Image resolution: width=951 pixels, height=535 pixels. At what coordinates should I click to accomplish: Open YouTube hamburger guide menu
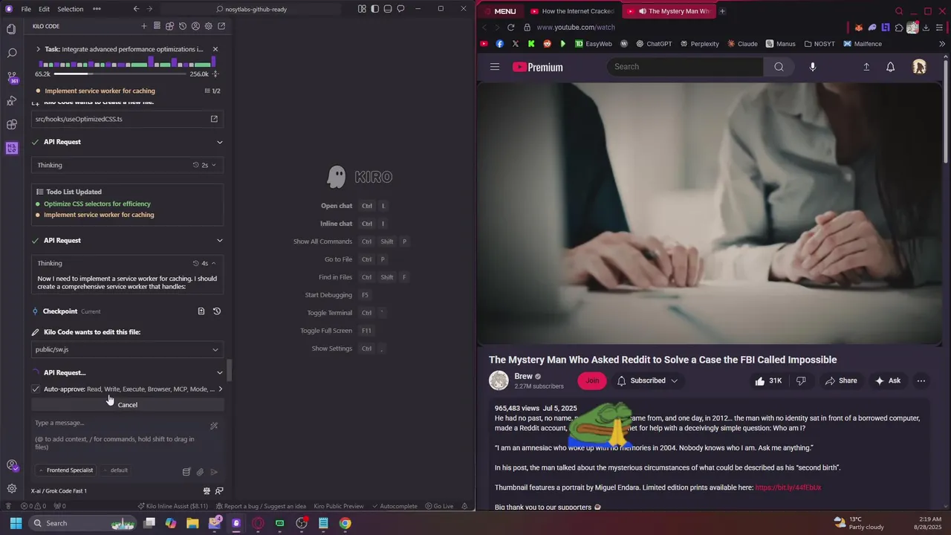495,67
